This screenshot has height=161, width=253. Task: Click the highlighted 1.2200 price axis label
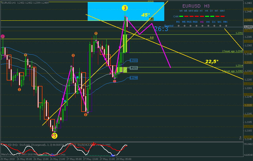(x=248, y=116)
